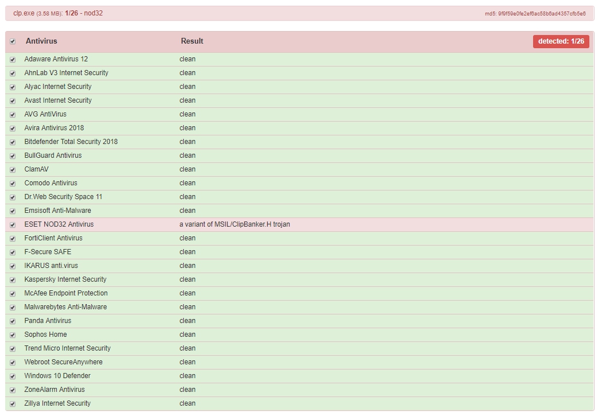The width and height of the screenshot is (602, 416).
Task: Click the '1/26 - nod32' summary text in the header
Action: [x=84, y=13]
